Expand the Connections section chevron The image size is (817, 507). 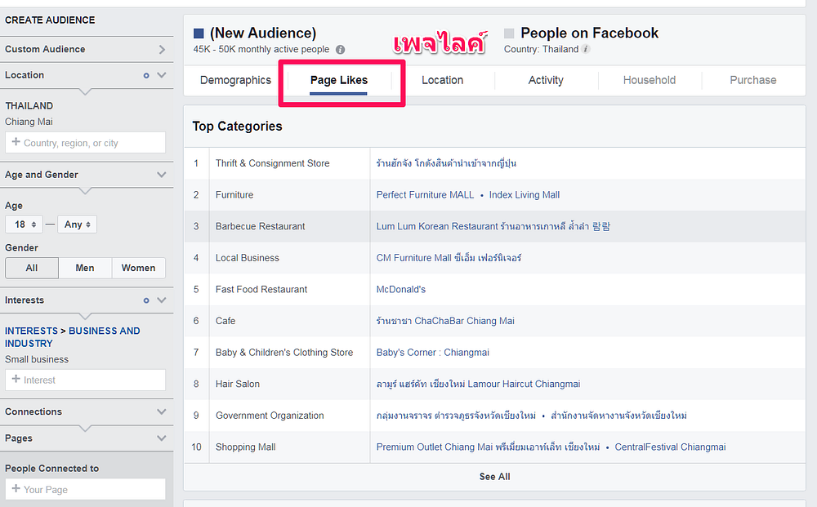point(162,411)
